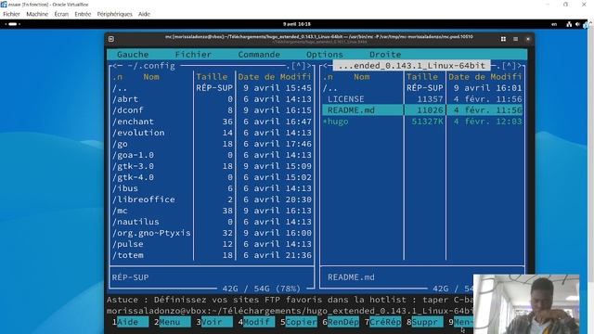
Task: Open VirtualBox Machine menu
Action: pyautogui.click(x=37, y=14)
